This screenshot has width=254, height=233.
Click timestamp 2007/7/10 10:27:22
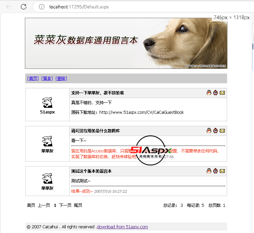click(x=111, y=191)
